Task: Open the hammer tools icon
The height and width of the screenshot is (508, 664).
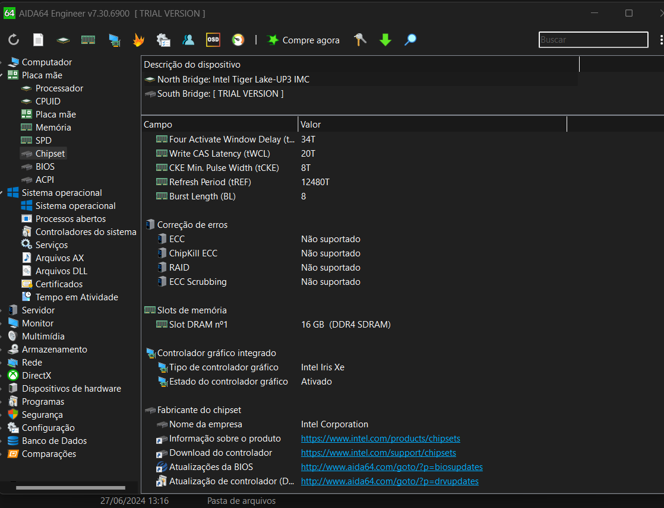Action: [x=360, y=40]
